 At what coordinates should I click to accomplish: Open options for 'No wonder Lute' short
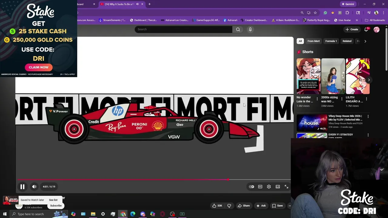(317, 99)
